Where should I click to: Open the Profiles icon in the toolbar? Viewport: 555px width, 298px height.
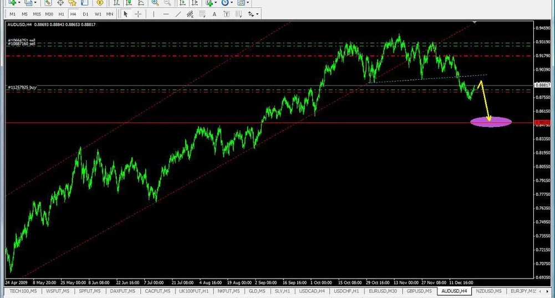tap(28, 2)
